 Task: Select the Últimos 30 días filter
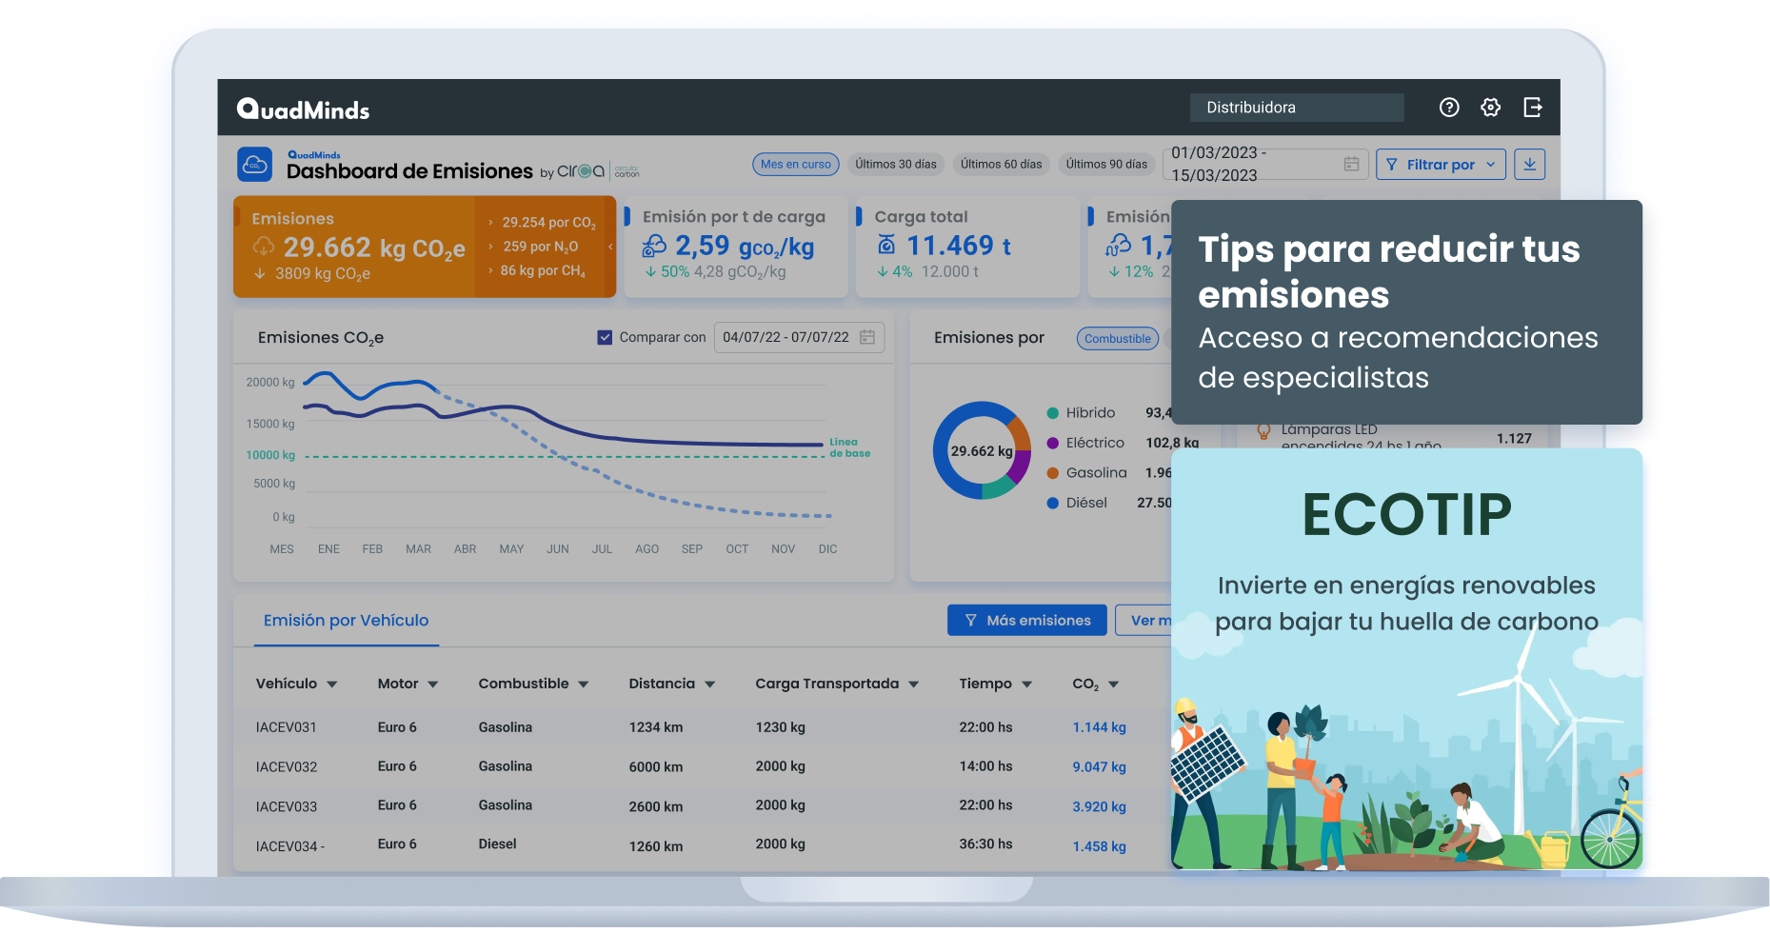point(895,164)
